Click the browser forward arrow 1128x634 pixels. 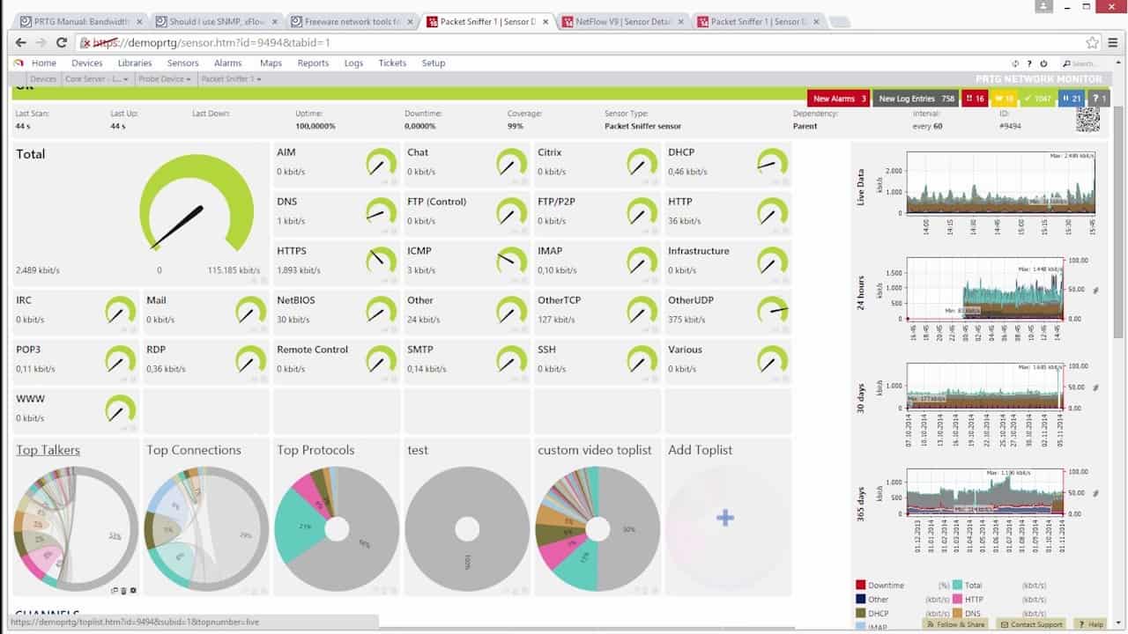pos(41,42)
